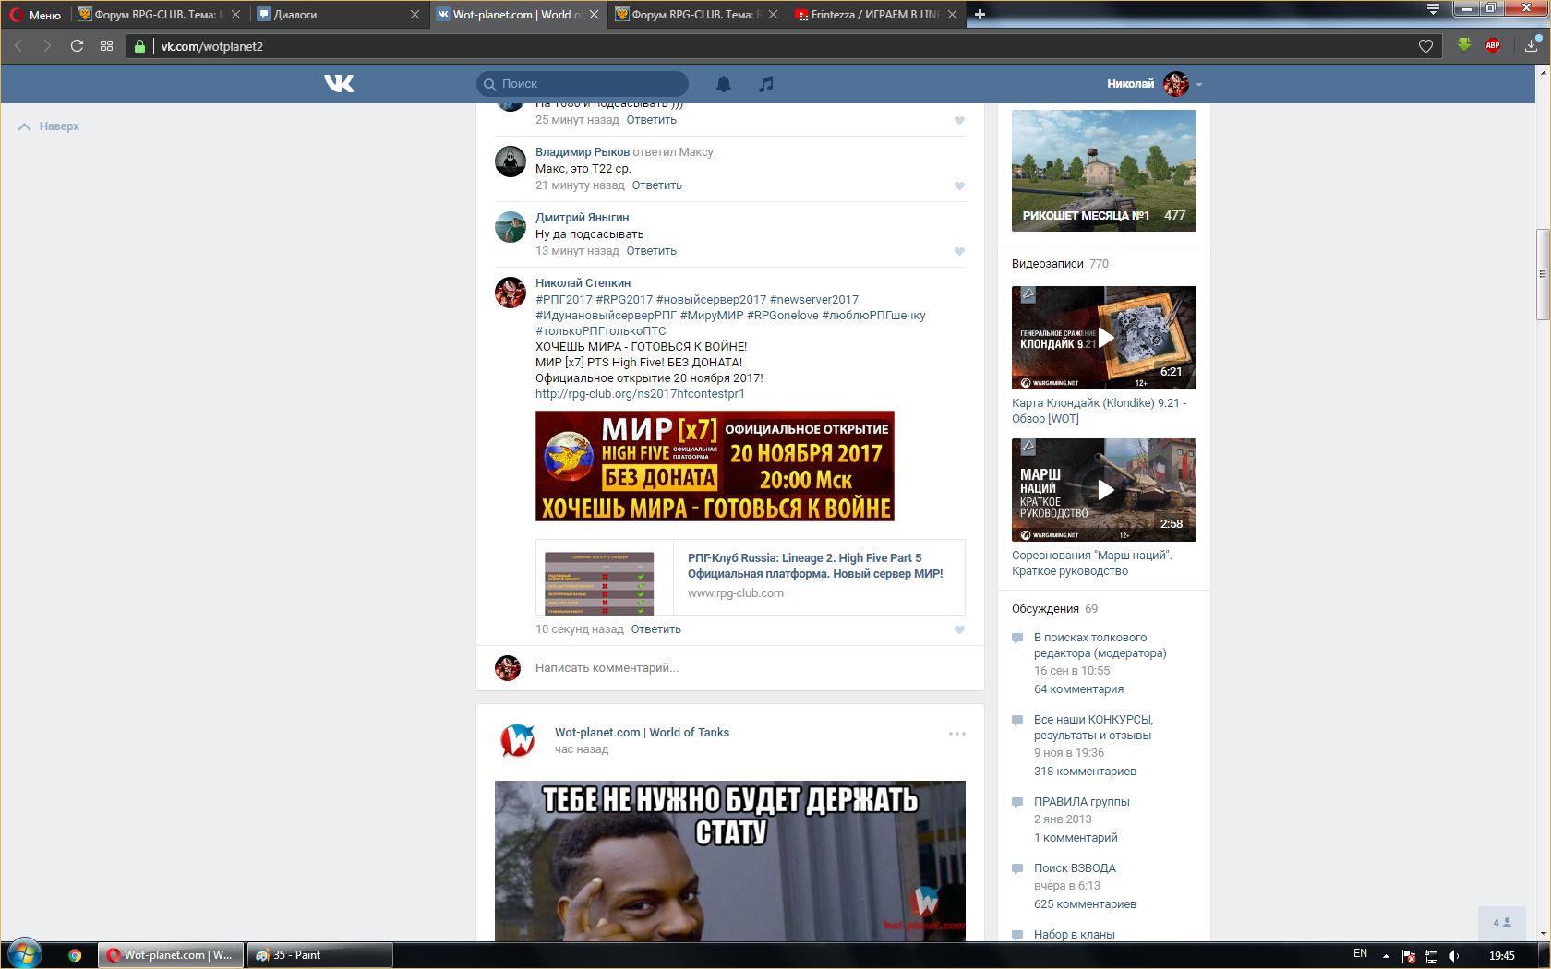Like the comment posted 25 минут назад
Screen dimensions: 1551x969
click(x=959, y=121)
